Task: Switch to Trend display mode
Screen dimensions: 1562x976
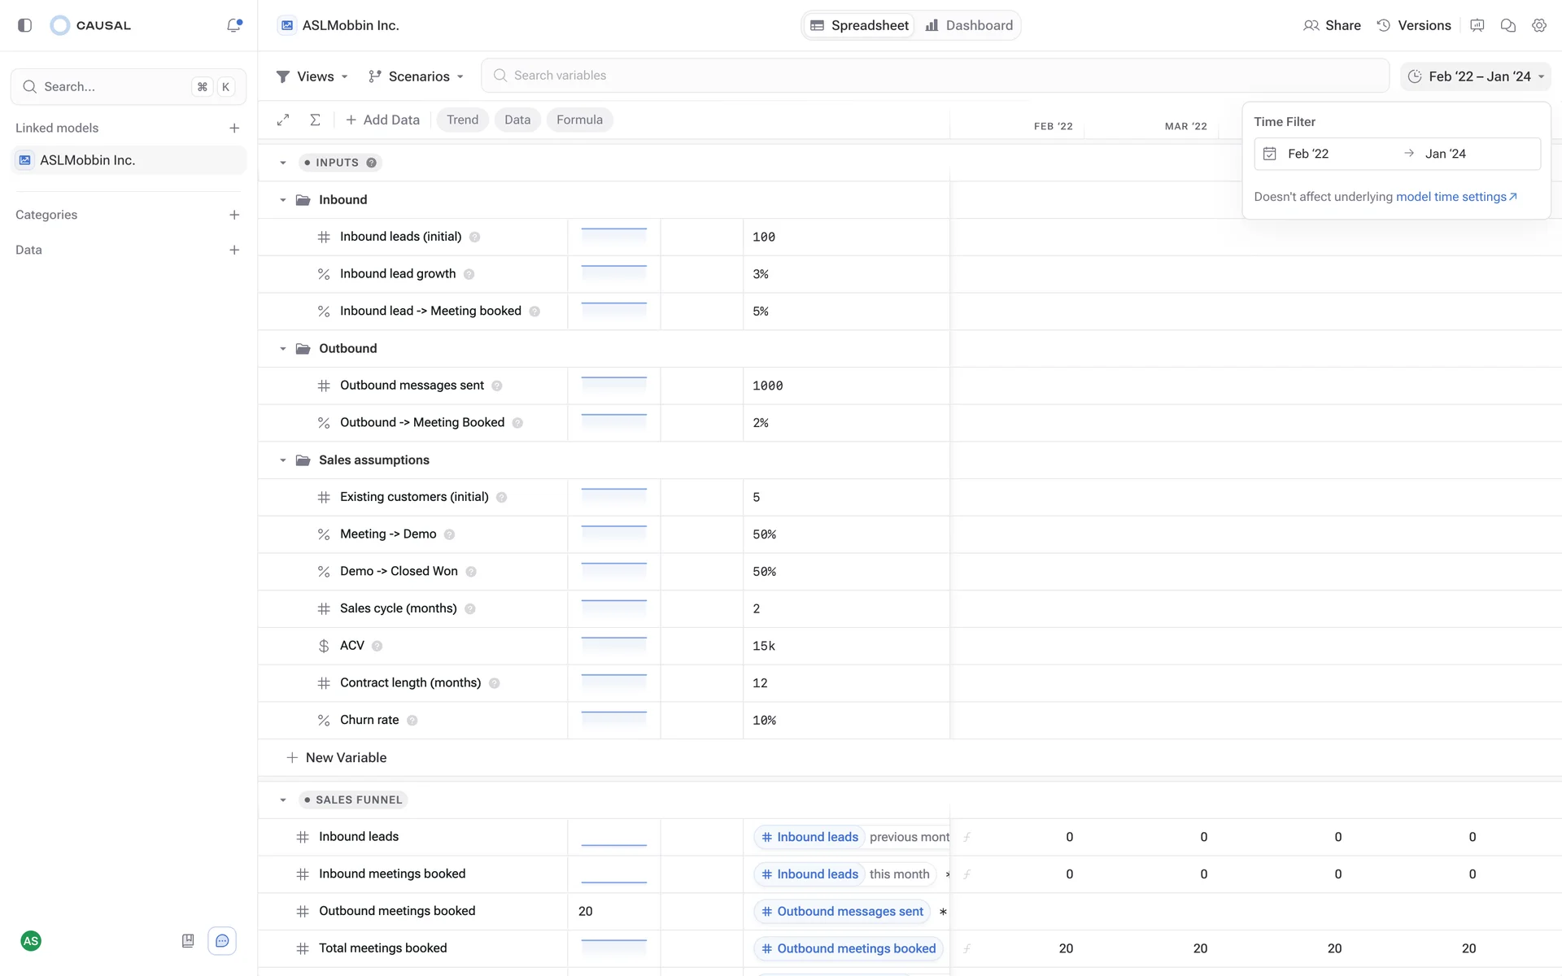Action: [462, 120]
